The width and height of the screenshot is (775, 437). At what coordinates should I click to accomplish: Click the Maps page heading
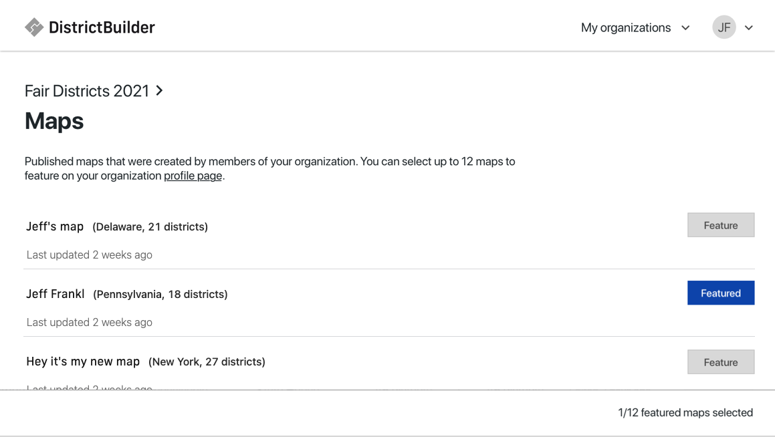pyautogui.click(x=53, y=121)
